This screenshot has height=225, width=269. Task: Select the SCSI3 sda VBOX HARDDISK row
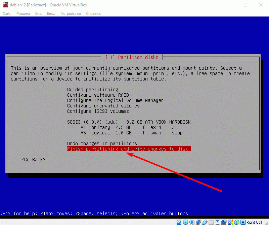129,122
